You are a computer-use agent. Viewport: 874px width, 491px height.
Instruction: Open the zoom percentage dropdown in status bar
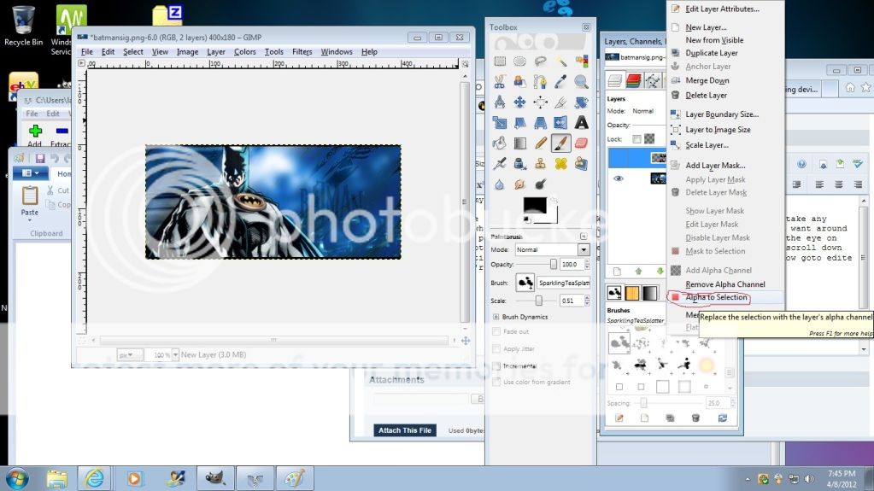[x=175, y=354]
